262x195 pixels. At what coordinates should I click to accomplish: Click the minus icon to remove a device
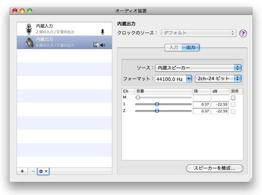pyautogui.click(x=33, y=171)
